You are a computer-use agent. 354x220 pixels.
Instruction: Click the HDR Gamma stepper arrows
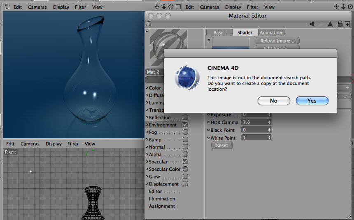click(x=269, y=122)
